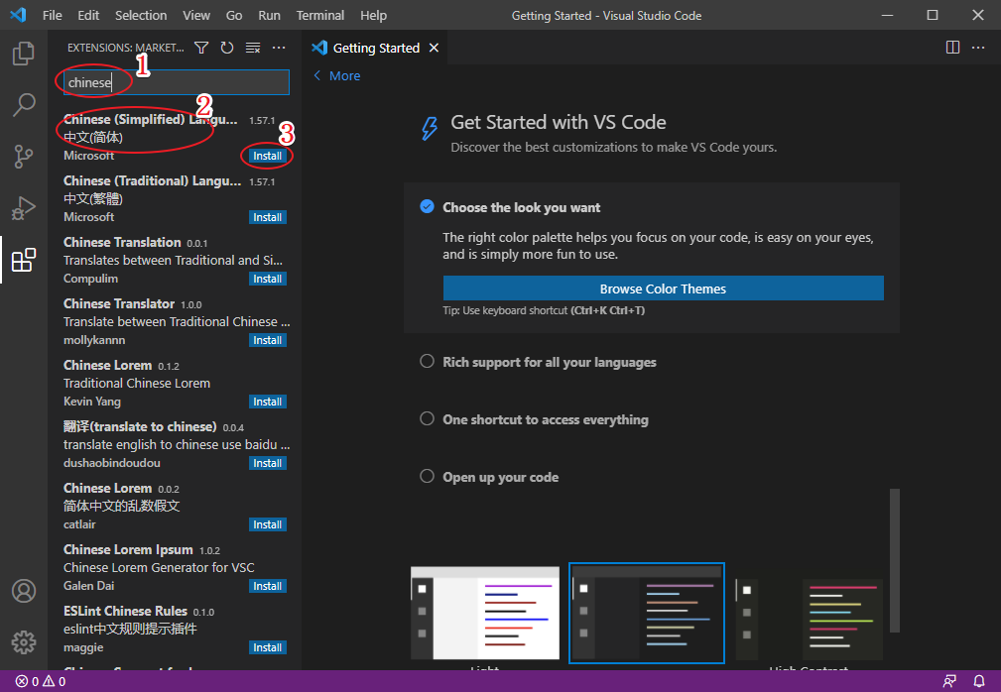Click the Getting Started page scrollbar

coord(895,560)
